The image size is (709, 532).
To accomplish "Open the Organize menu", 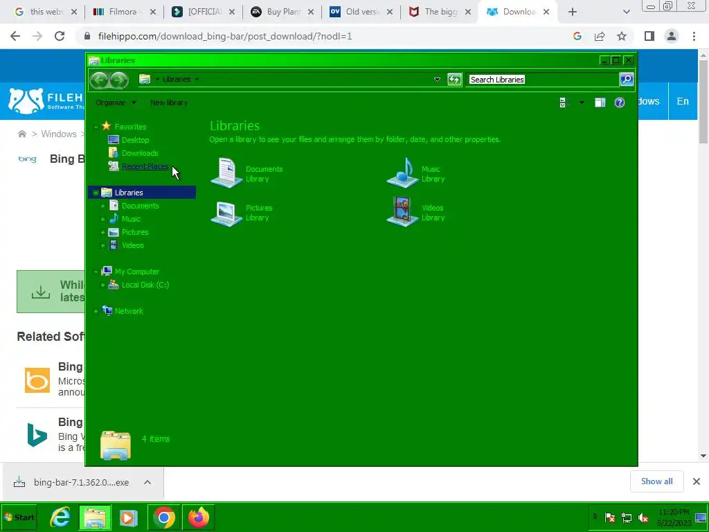I will 116,103.
